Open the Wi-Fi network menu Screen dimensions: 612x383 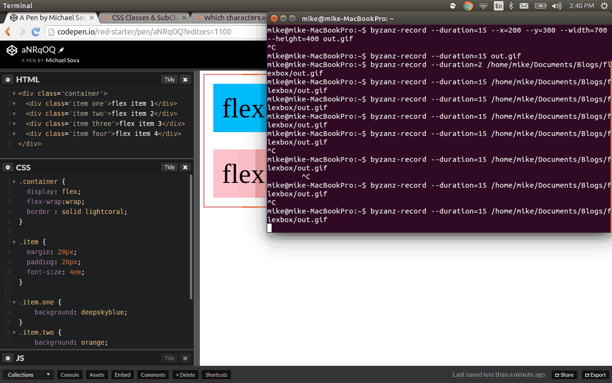(483, 6)
